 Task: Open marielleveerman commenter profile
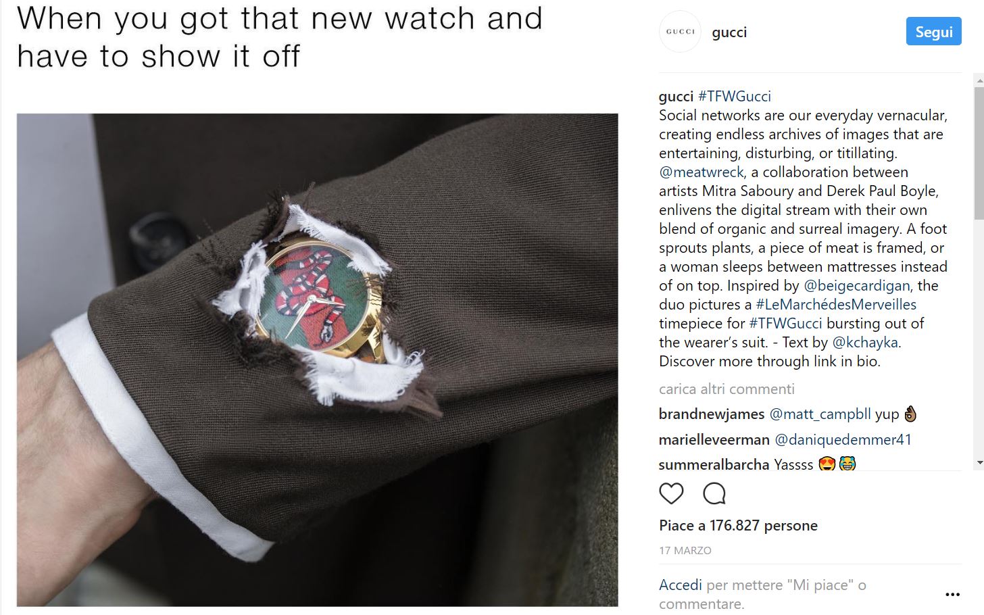click(714, 439)
